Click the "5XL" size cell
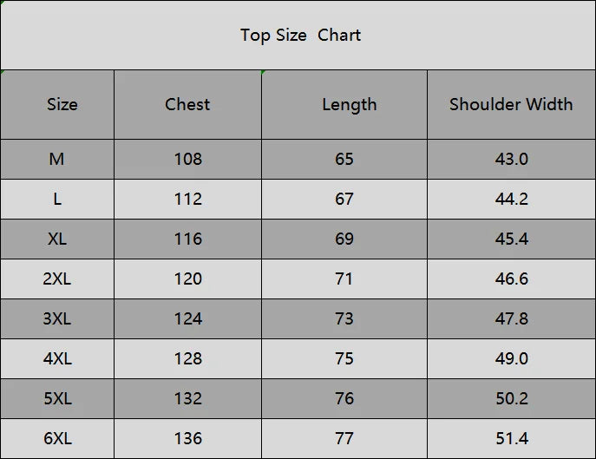Image resolution: width=596 pixels, height=459 pixels. 57,398
